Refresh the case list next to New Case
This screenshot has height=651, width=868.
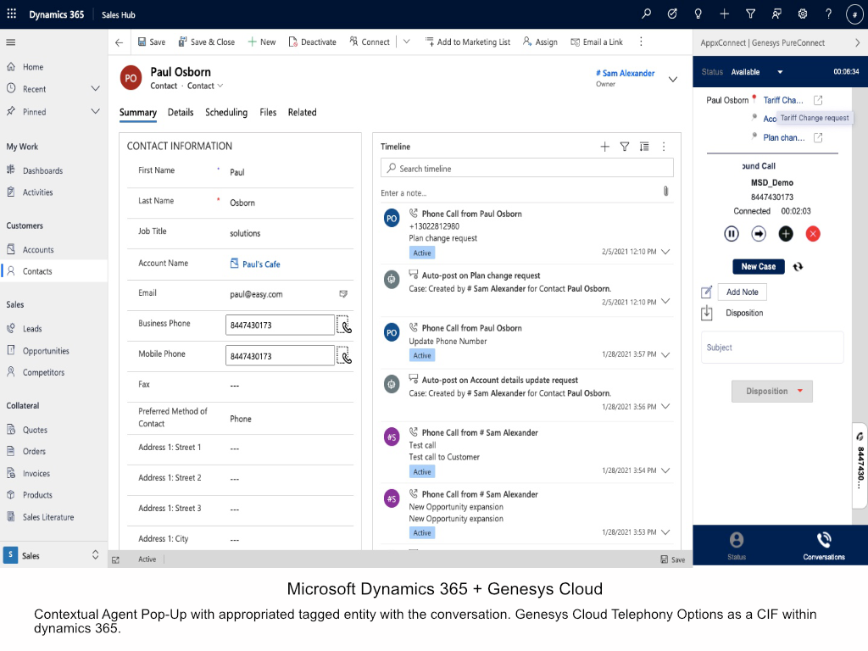pos(798,266)
